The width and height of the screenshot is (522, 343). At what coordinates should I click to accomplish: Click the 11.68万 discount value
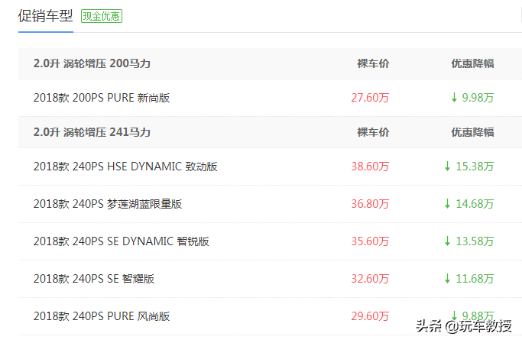(475, 279)
